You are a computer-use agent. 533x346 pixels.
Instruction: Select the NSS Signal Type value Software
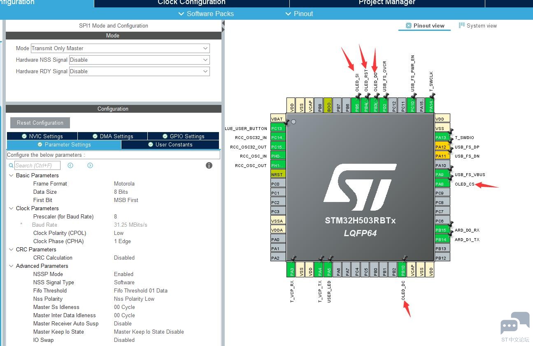(x=124, y=282)
